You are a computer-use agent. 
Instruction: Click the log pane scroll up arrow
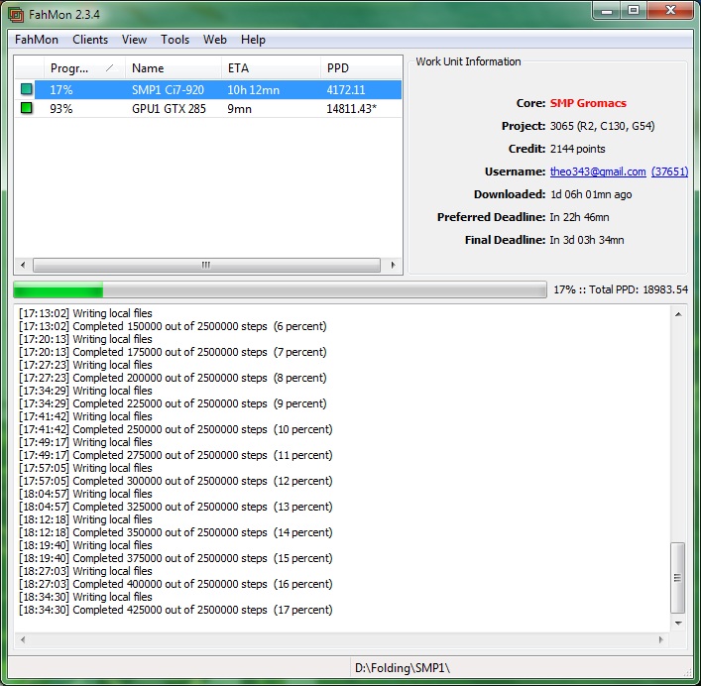pos(678,314)
